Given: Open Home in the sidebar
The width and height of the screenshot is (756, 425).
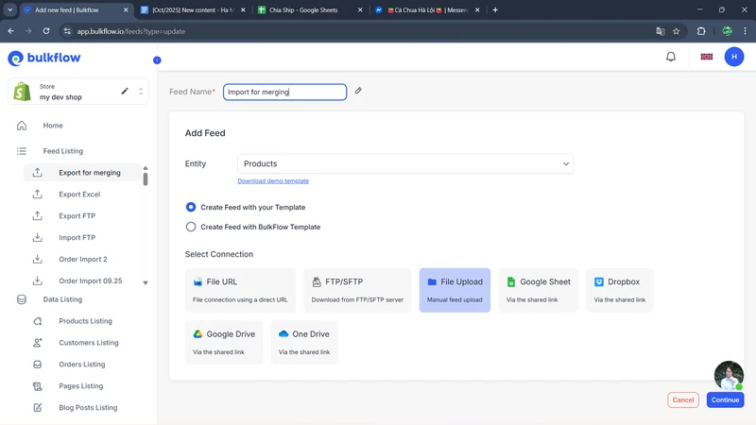Looking at the screenshot, I should coord(53,126).
